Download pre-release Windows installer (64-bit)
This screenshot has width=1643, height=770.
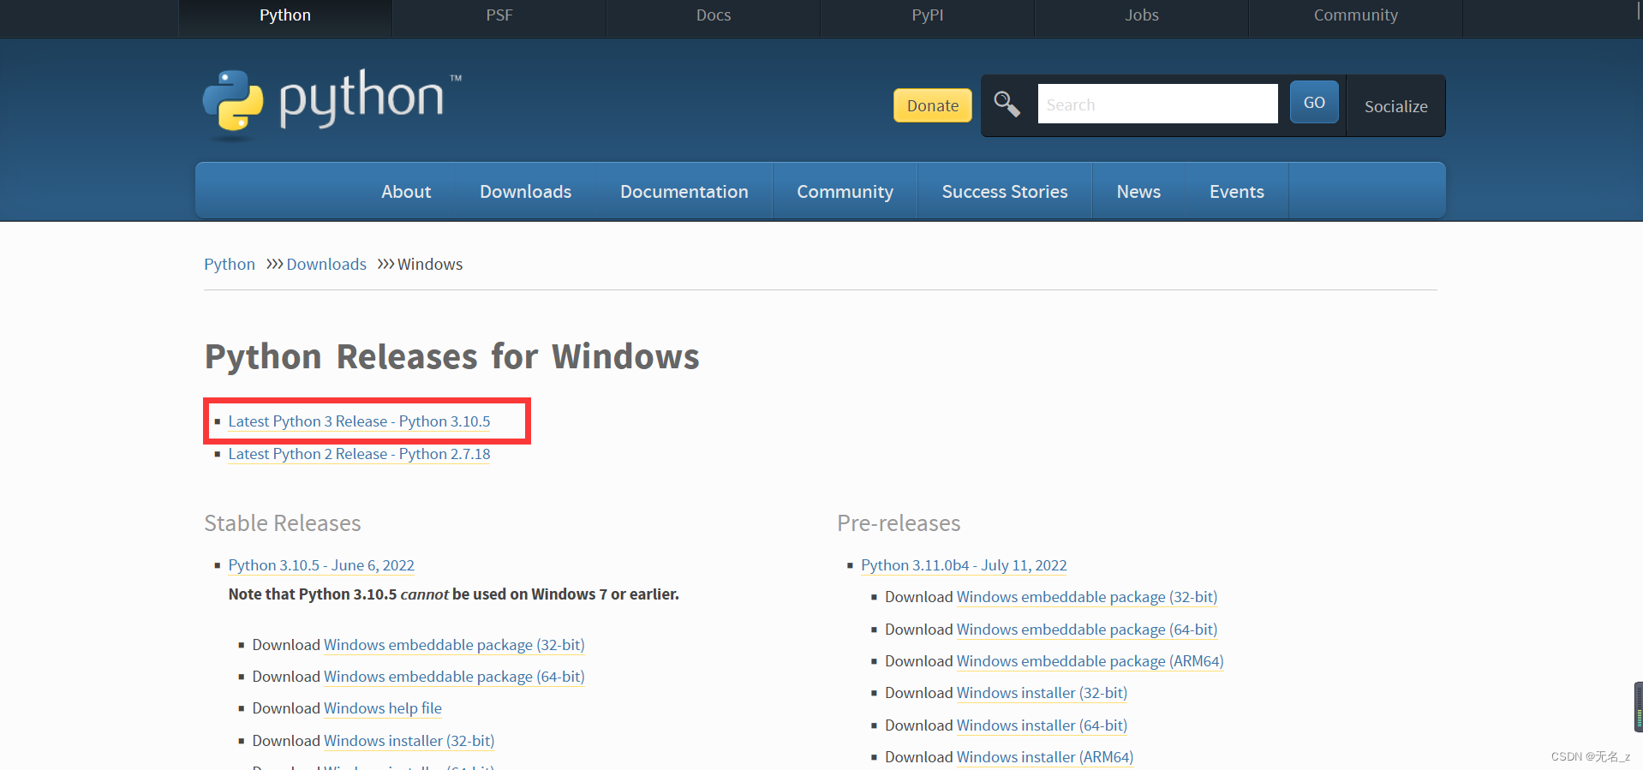pos(1042,725)
